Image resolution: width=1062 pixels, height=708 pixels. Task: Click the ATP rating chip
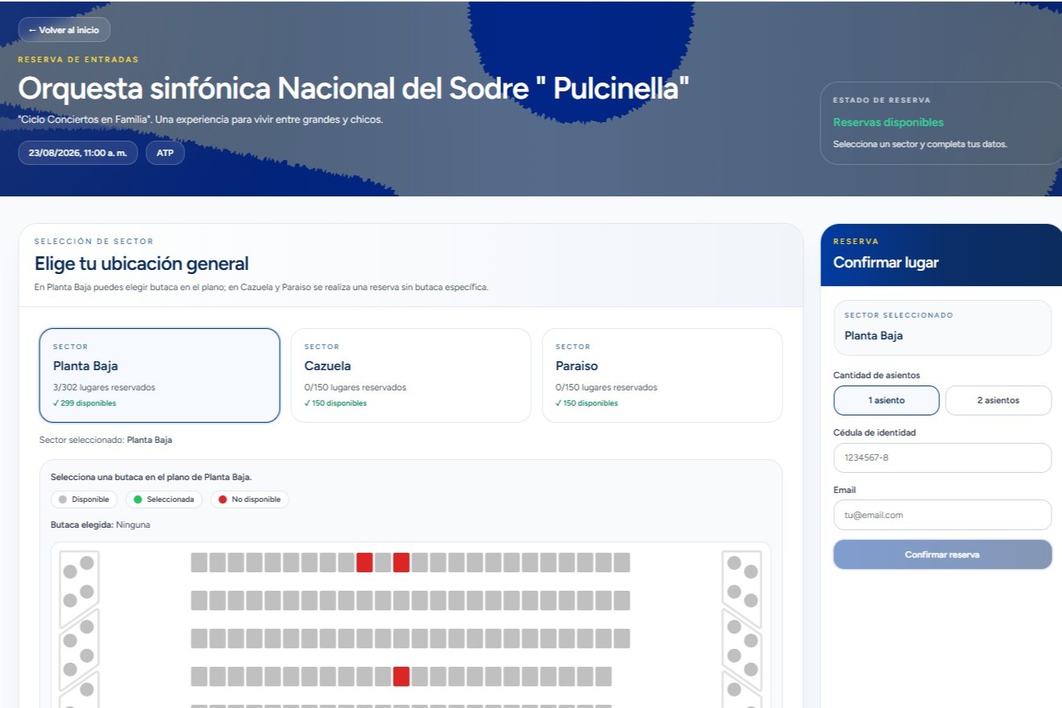coord(165,153)
